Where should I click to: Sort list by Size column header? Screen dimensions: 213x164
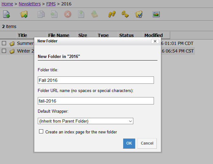(83, 35)
